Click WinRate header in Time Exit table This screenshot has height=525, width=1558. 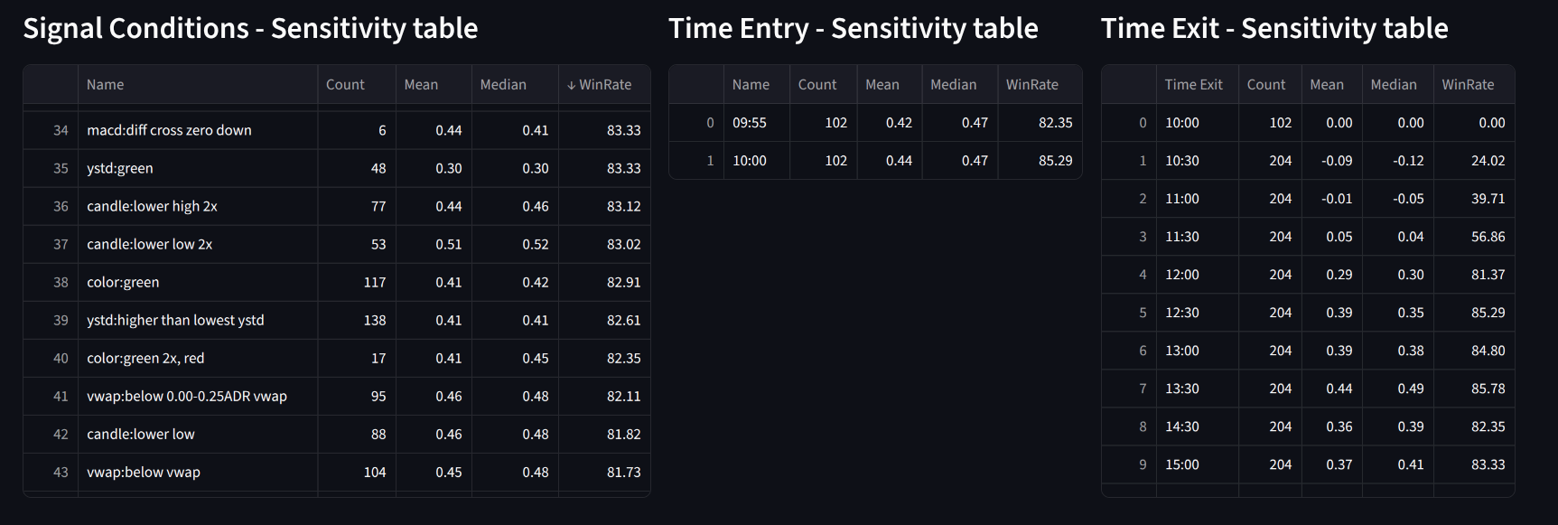click(1468, 85)
